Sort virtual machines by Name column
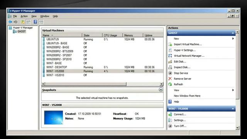Viewport: 247px width, 139px height. 62,35
